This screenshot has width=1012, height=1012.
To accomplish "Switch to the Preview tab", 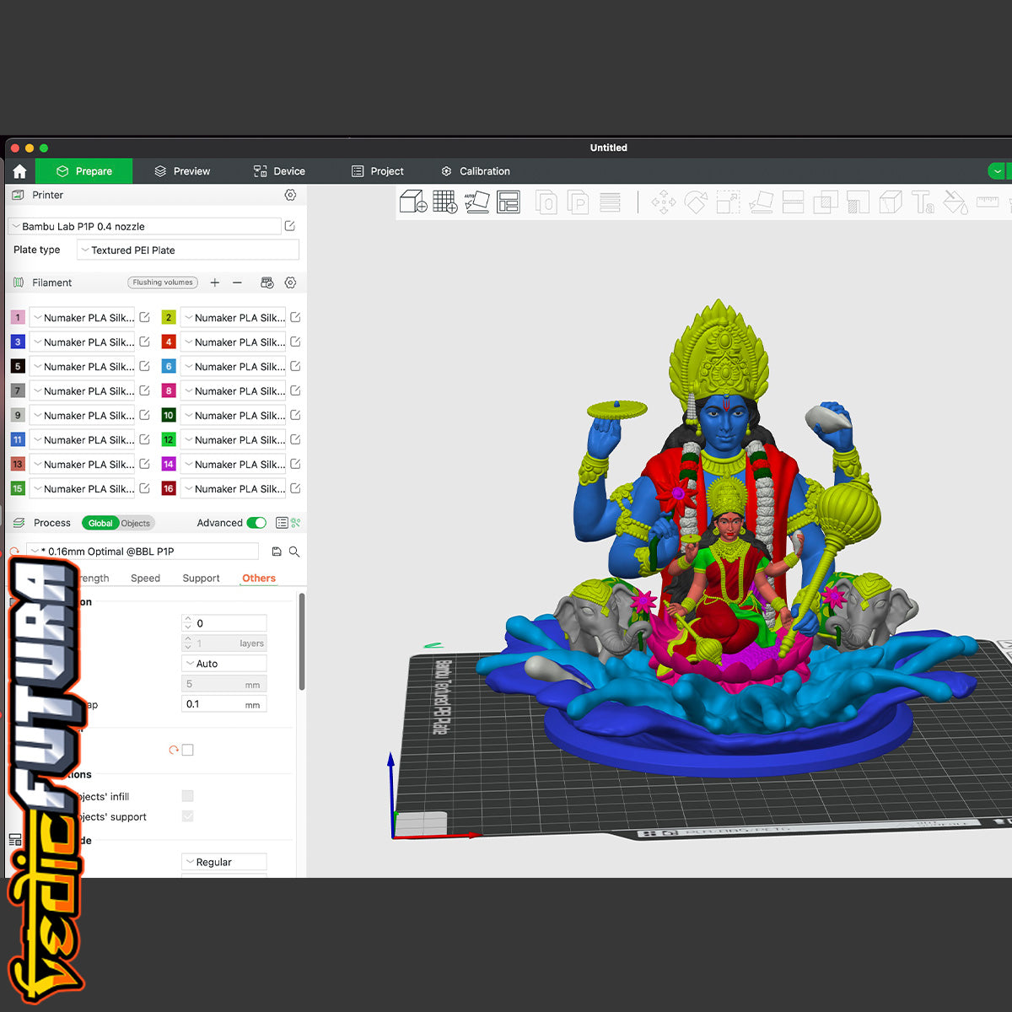I will 182,171.
